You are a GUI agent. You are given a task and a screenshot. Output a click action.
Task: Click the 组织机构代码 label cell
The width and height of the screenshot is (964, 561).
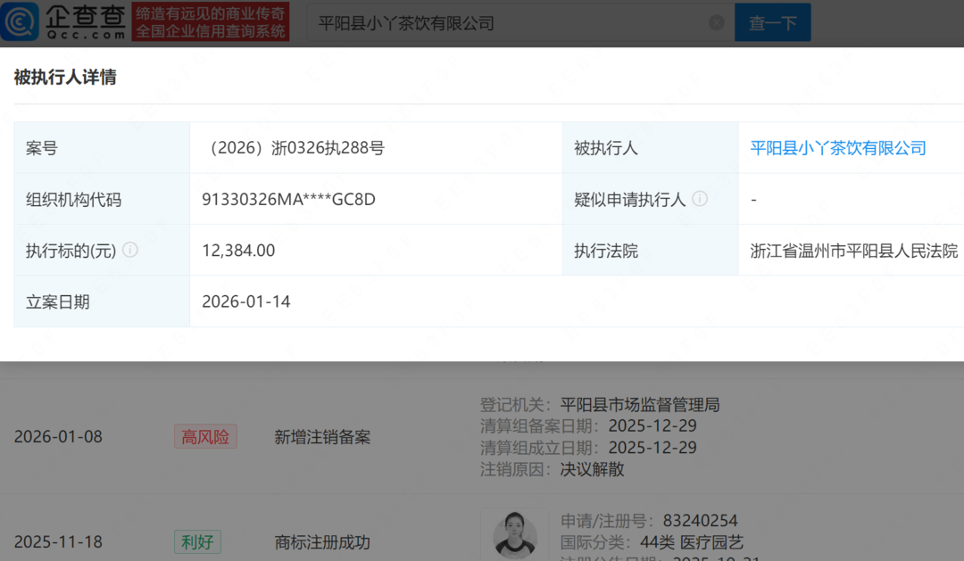pos(102,199)
